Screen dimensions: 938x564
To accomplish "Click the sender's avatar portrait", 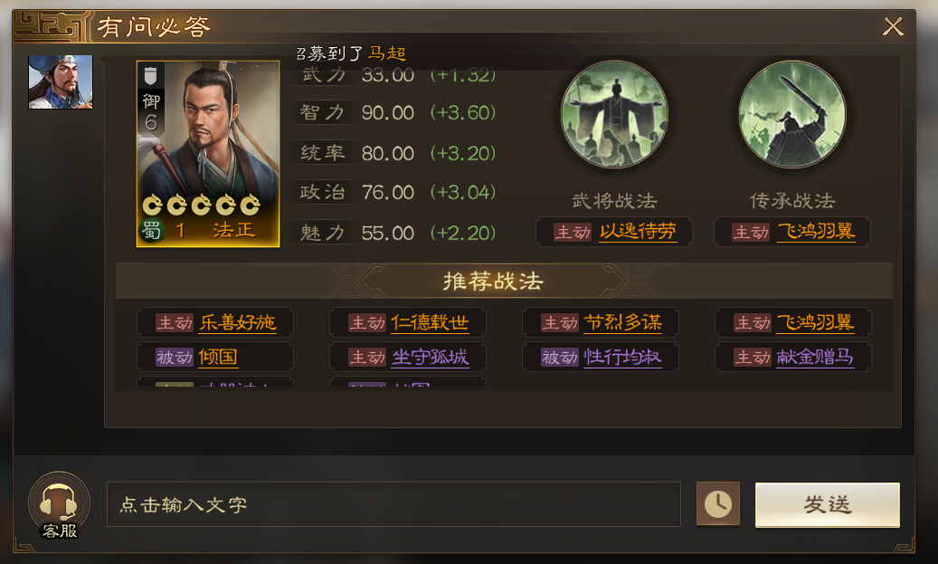I will tap(61, 82).
